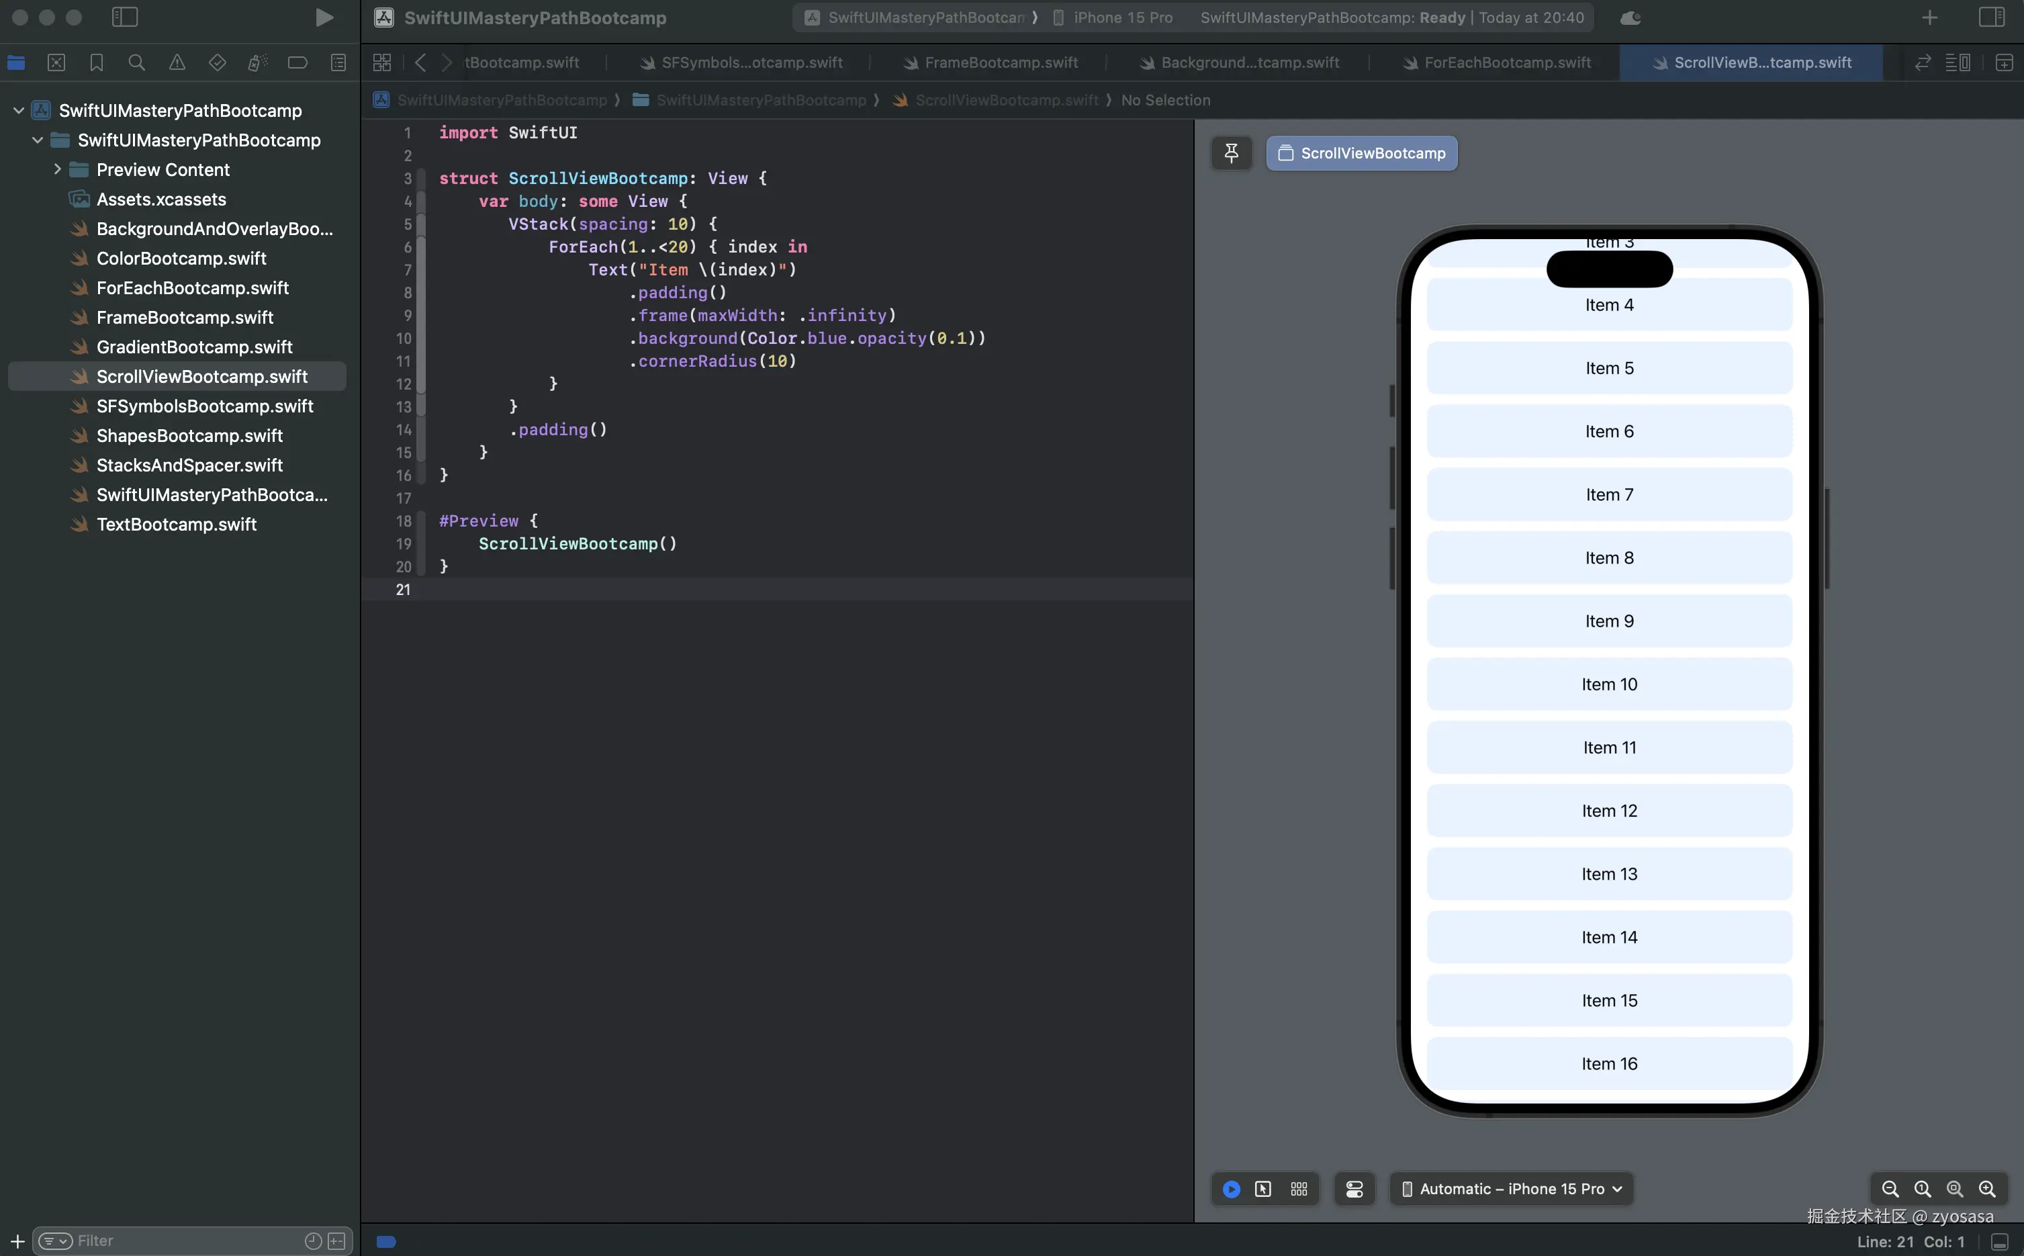Viewport: 2024px width, 1256px height.
Task: Select the iPhone 15 Pro run destination
Action: pyautogui.click(x=1122, y=17)
